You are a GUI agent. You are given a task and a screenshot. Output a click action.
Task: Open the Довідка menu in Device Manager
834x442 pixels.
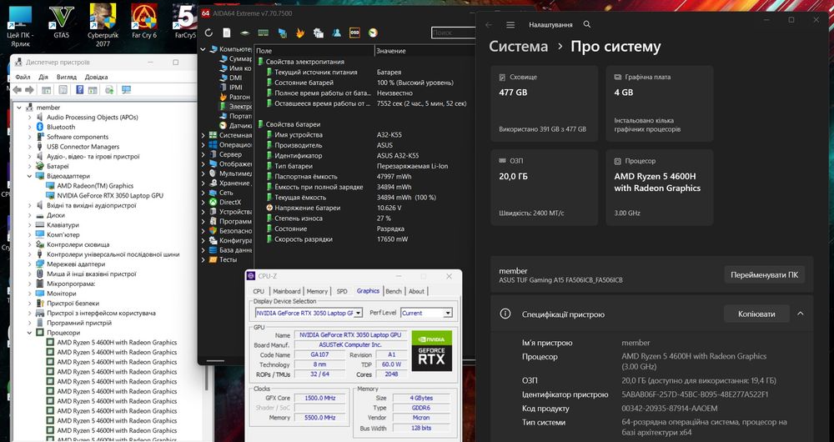pos(96,77)
